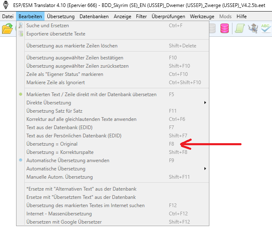The height and width of the screenshot is (236, 272).
Task: Open the Filter menu
Action: 141,17
